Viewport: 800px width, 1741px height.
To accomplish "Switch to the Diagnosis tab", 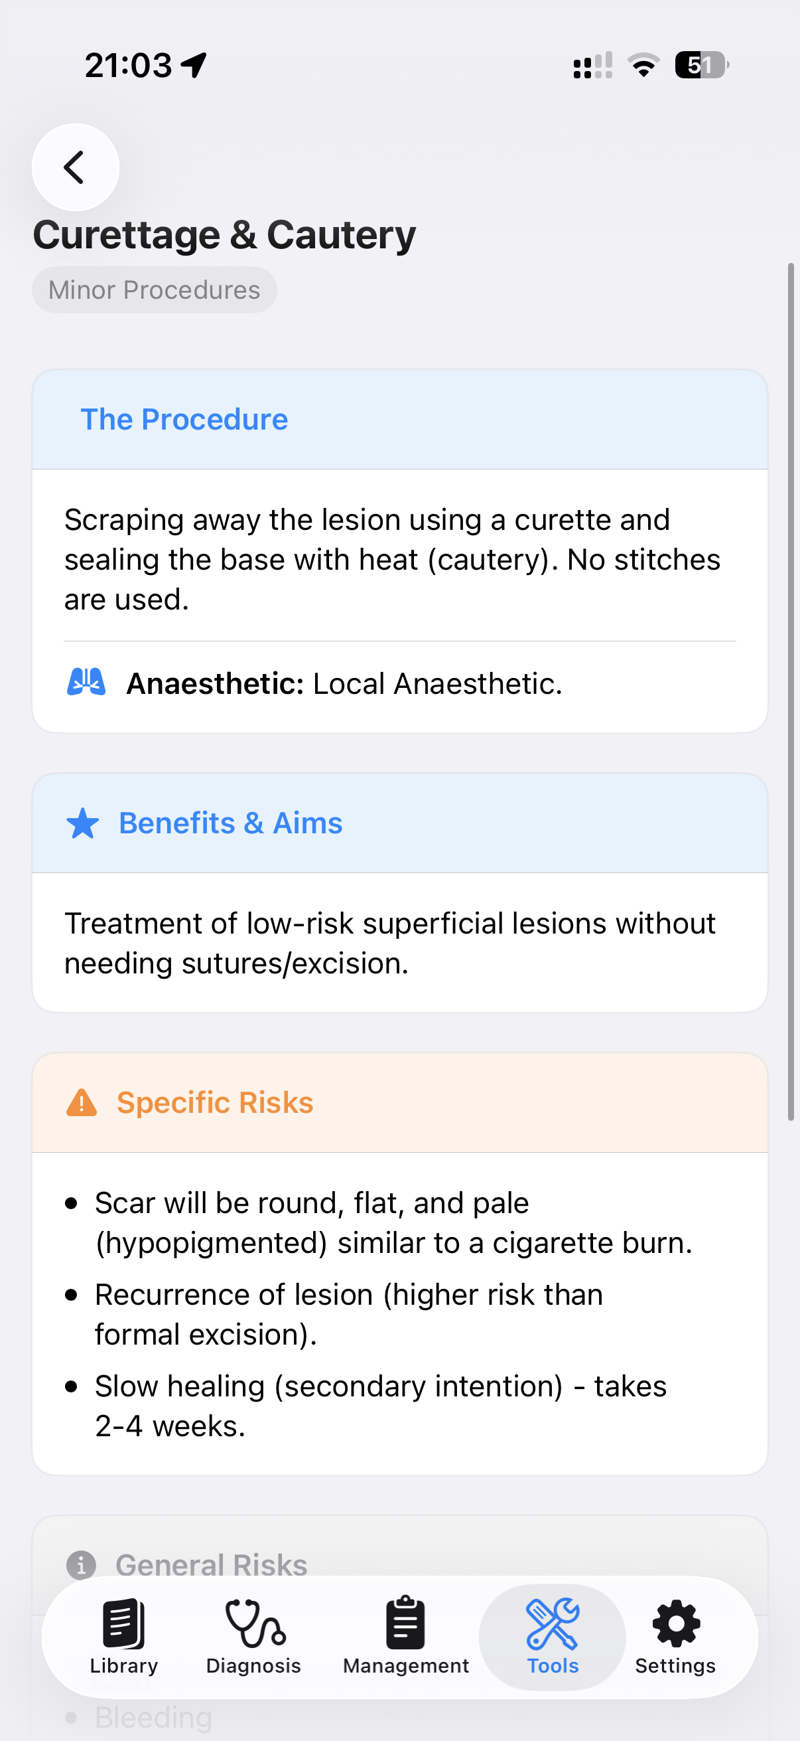I will [254, 1636].
